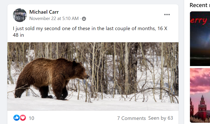Open the post options three-dot menu
The image size is (210, 124).
pyautogui.click(x=167, y=15)
